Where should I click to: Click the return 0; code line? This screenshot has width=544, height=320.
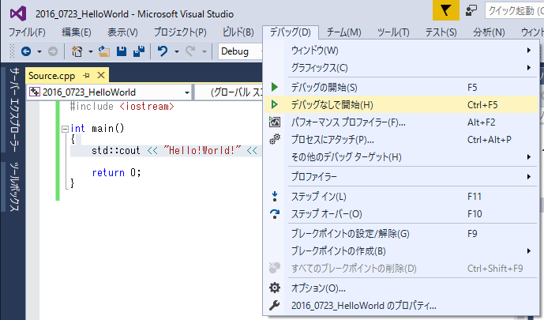pos(116,172)
